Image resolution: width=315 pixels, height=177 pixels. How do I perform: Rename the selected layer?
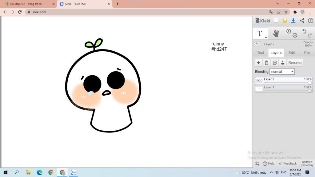295,63
